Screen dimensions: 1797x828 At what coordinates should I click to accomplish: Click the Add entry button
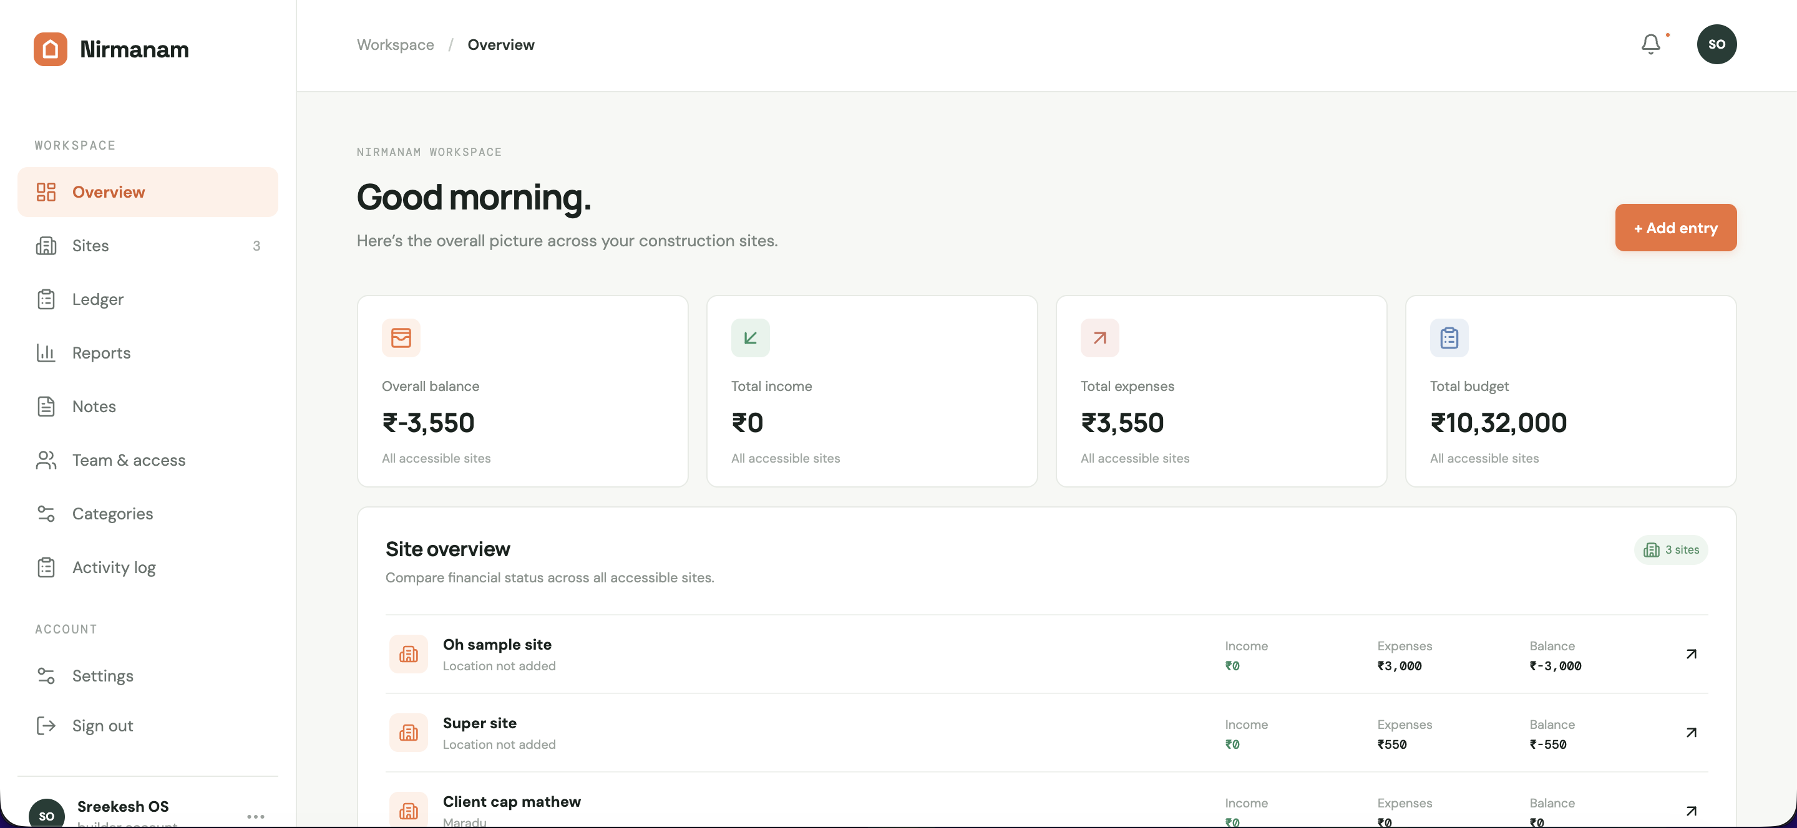[x=1675, y=228]
